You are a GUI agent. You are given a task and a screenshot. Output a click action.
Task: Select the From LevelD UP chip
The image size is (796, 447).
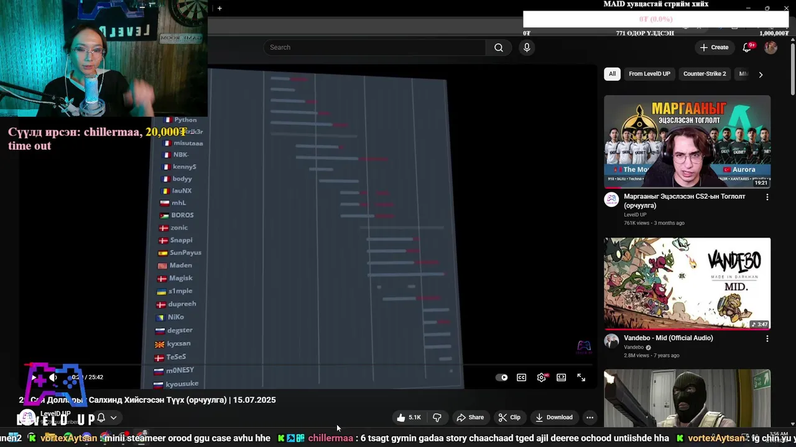[x=649, y=74]
